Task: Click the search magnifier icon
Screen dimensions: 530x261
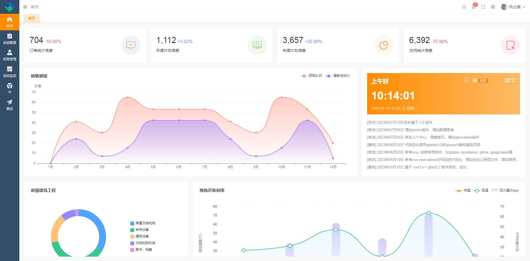Action: click(x=464, y=7)
